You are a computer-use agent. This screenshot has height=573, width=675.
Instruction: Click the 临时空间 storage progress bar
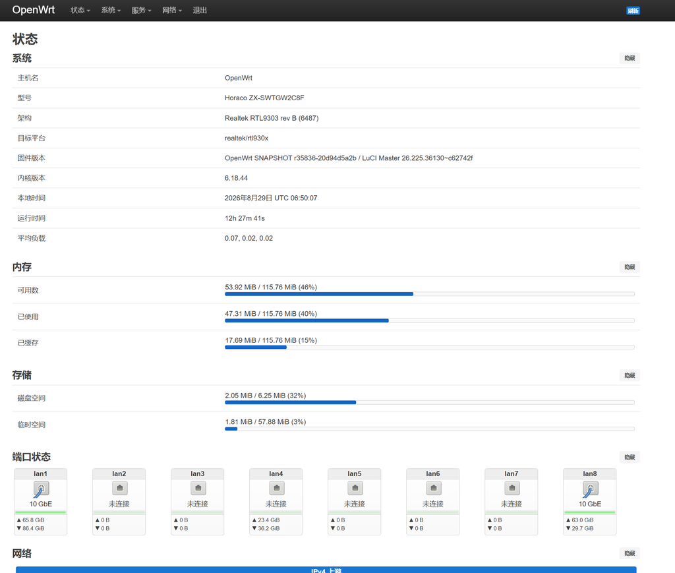430,429
